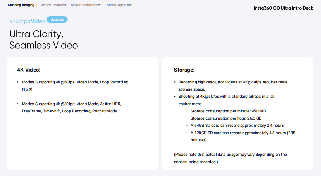Switch to the Creative Features tab
The image size is (321, 176).
click(52, 5)
